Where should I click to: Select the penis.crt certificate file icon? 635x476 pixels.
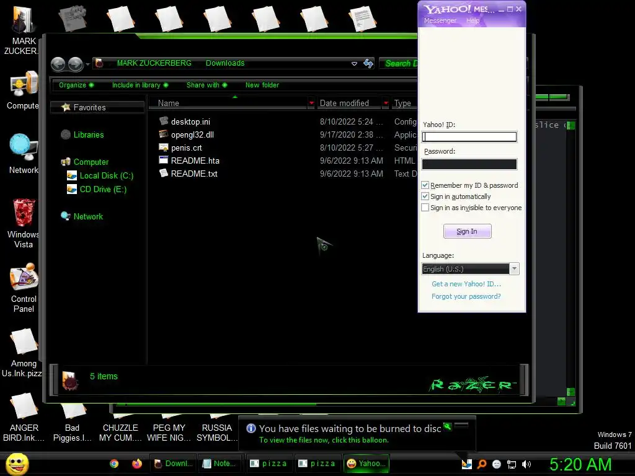click(164, 148)
